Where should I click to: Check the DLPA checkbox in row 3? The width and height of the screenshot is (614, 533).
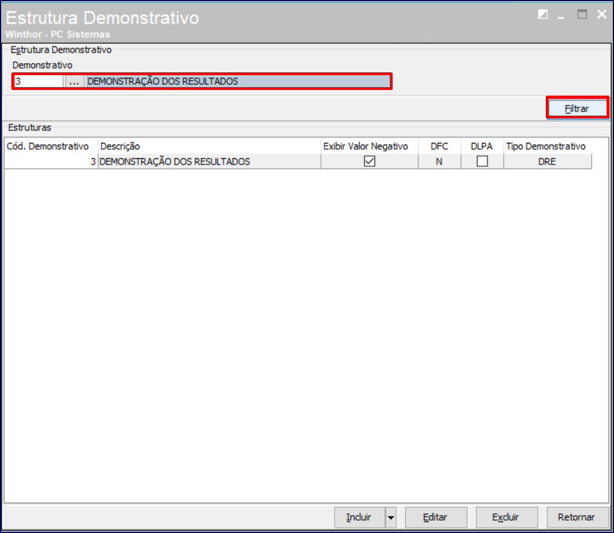pos(482,161)
